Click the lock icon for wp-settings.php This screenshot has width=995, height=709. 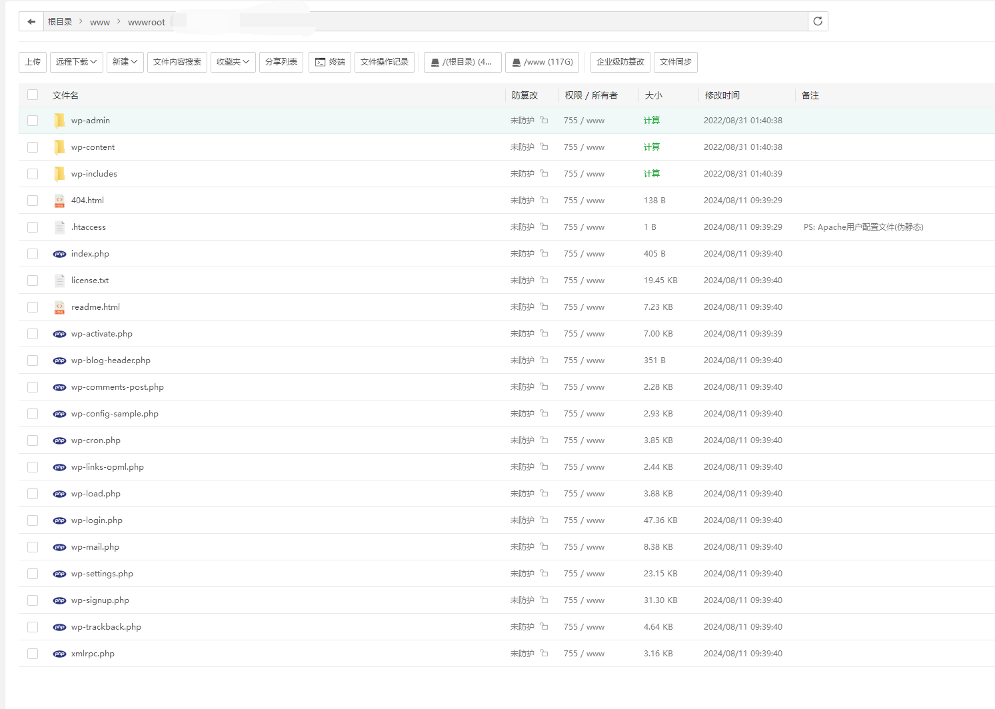click(x=544, y=573)
